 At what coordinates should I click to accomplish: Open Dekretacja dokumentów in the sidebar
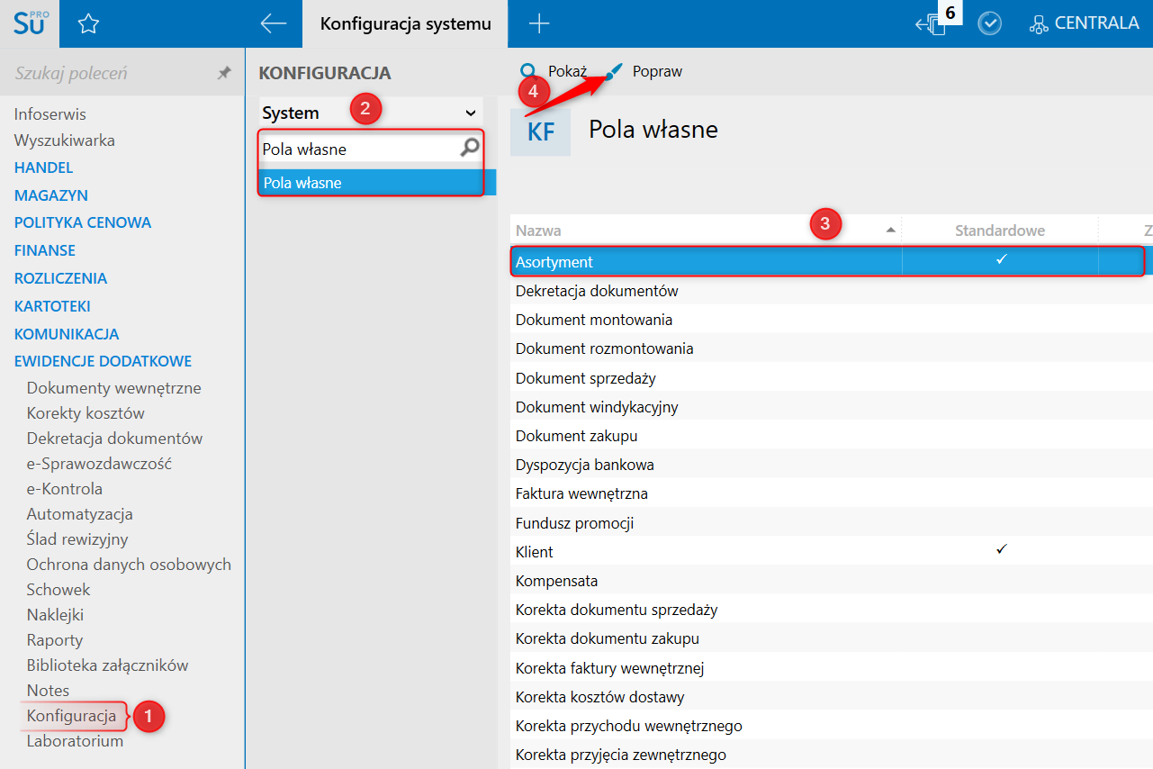click(115, 439)
